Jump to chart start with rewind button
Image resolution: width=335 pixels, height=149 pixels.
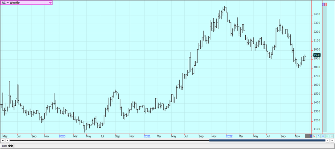point(3,141)
